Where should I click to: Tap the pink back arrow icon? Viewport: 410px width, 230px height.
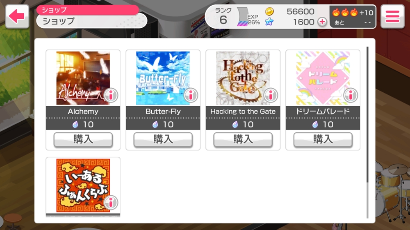coord(17,16)
